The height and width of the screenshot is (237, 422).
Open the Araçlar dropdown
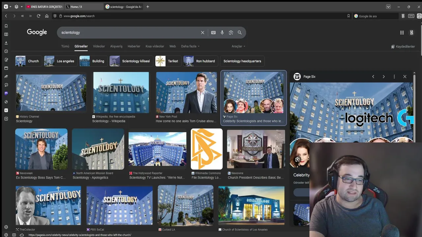coord(238,46)
